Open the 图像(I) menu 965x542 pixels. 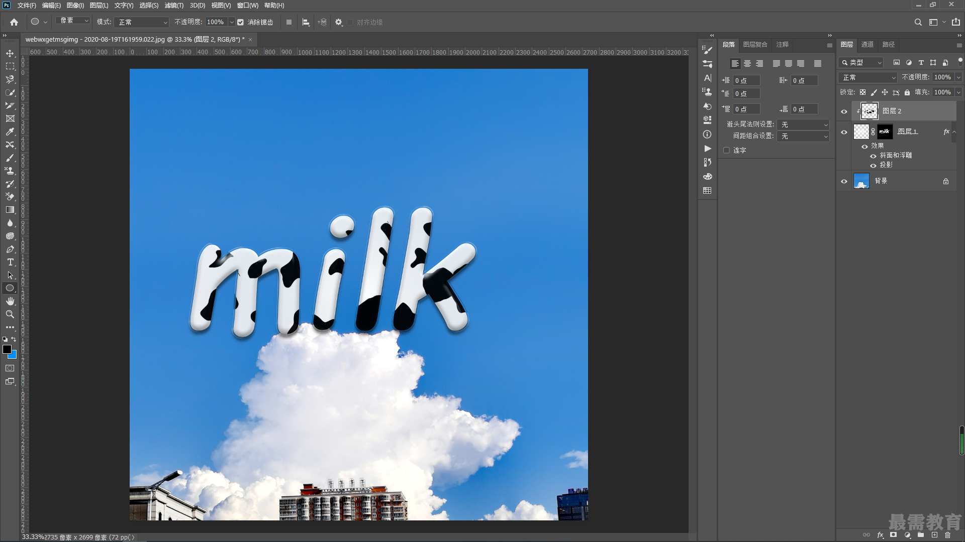[x=75, y=6]
